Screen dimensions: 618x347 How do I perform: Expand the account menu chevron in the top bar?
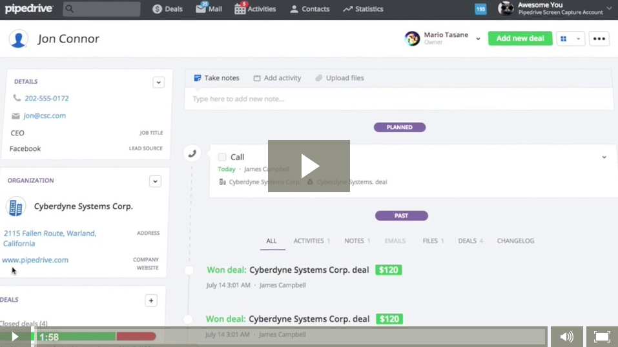coord(610,8)
